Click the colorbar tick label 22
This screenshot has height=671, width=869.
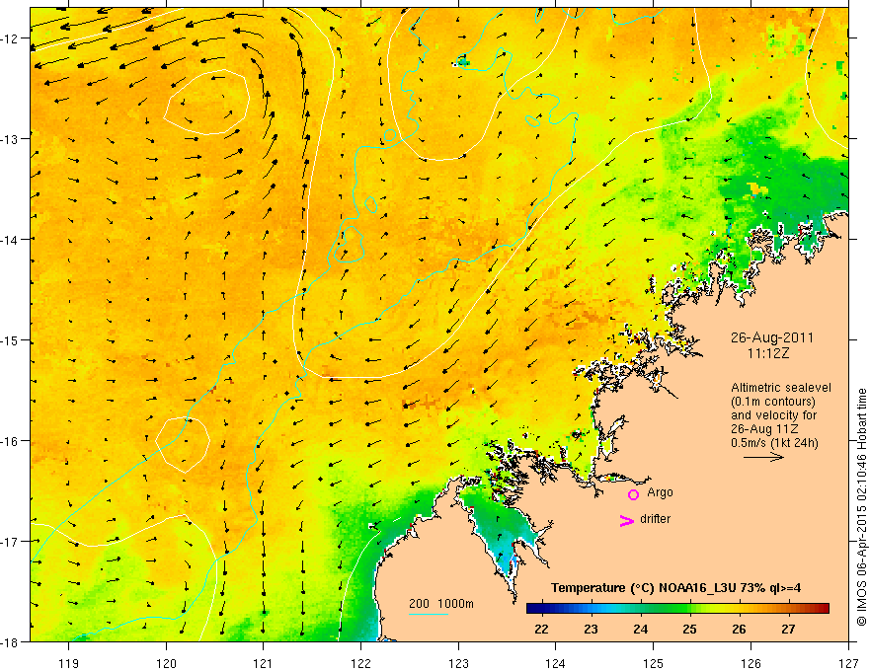click(x=541, y=629)
